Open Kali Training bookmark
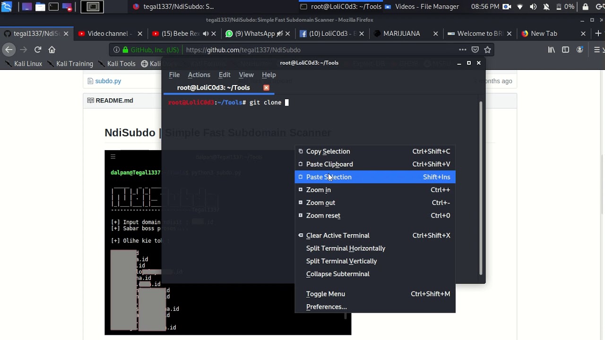This screenshot has height=340, width=605. [x=70, y=64]
